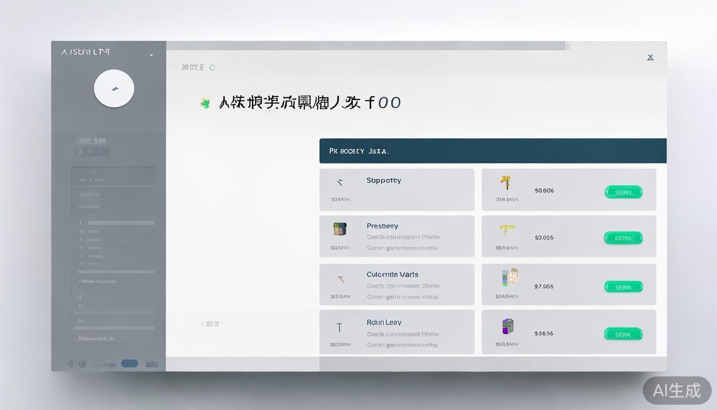Expand the sidebar title dropdown arrow

pos(152,55)
